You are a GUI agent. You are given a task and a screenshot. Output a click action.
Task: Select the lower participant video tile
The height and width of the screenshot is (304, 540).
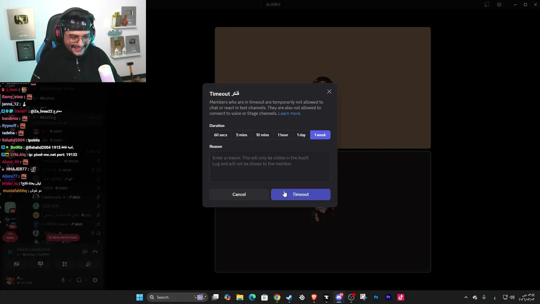pos(323,212)
